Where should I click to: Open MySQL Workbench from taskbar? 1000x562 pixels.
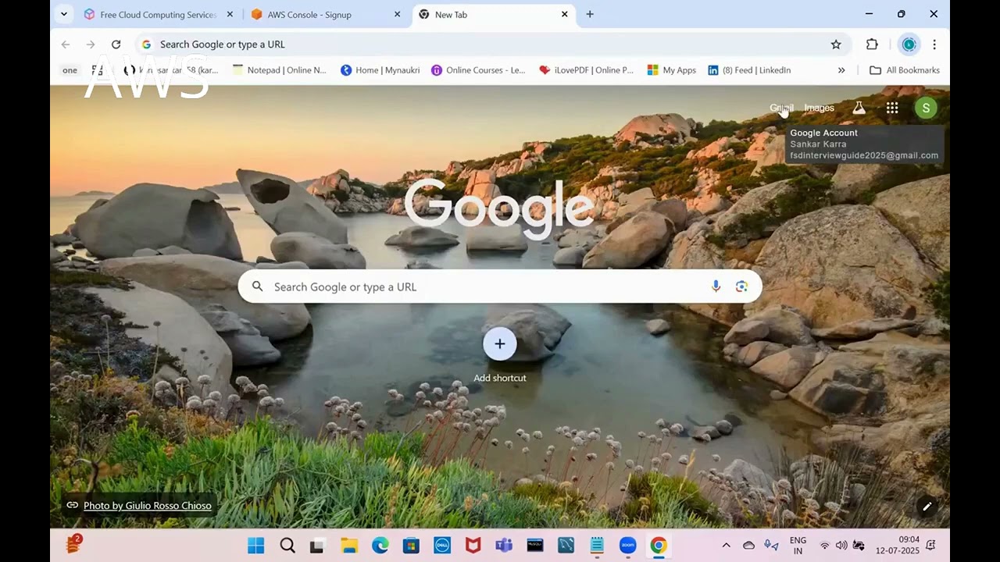pos(566,546)
